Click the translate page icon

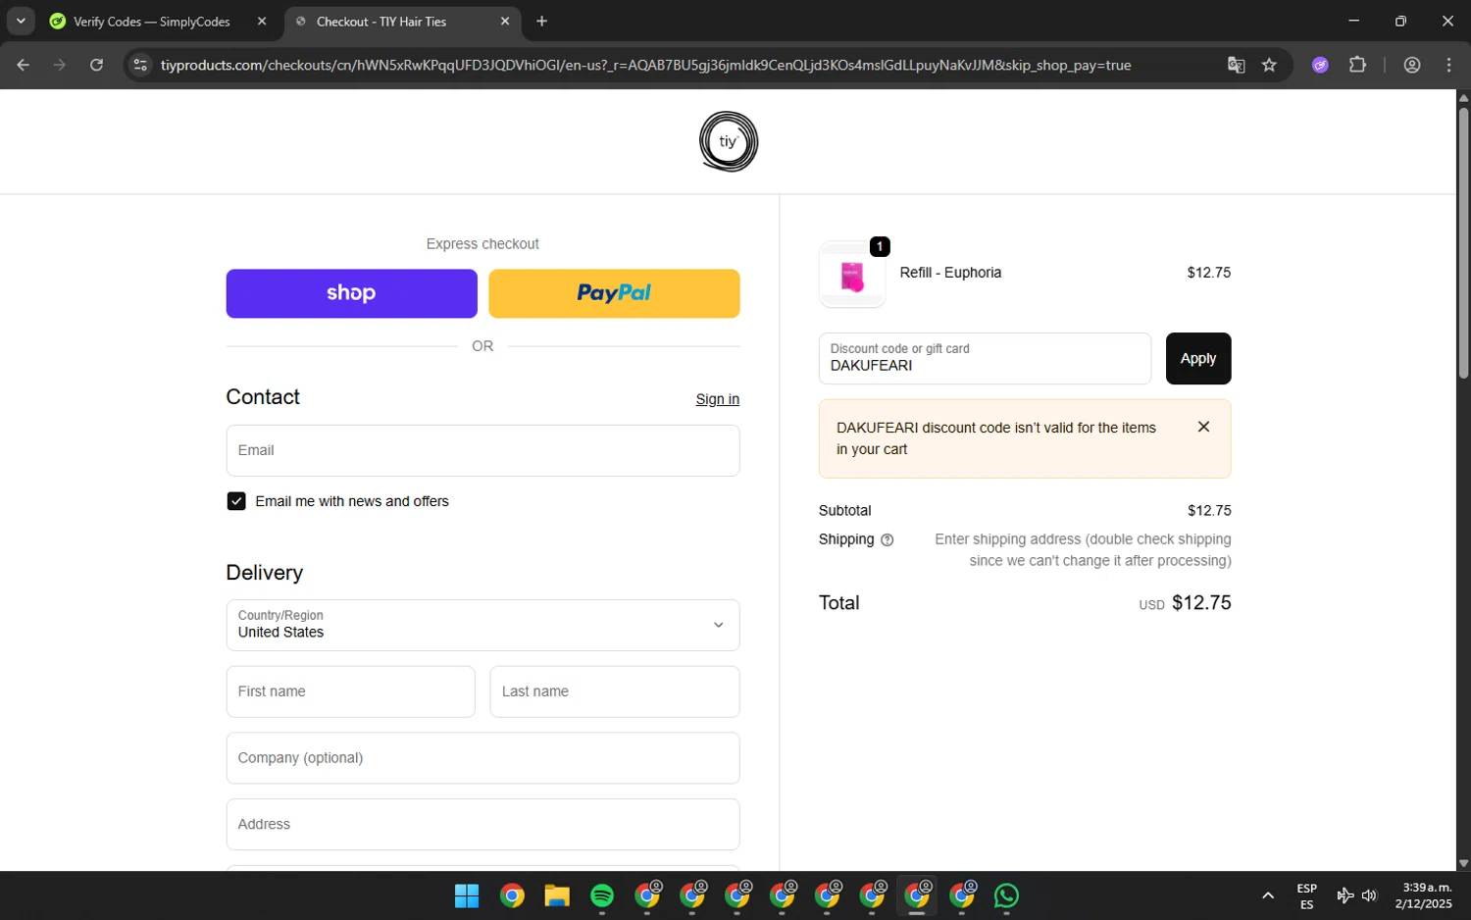[x=1236, y=65]
